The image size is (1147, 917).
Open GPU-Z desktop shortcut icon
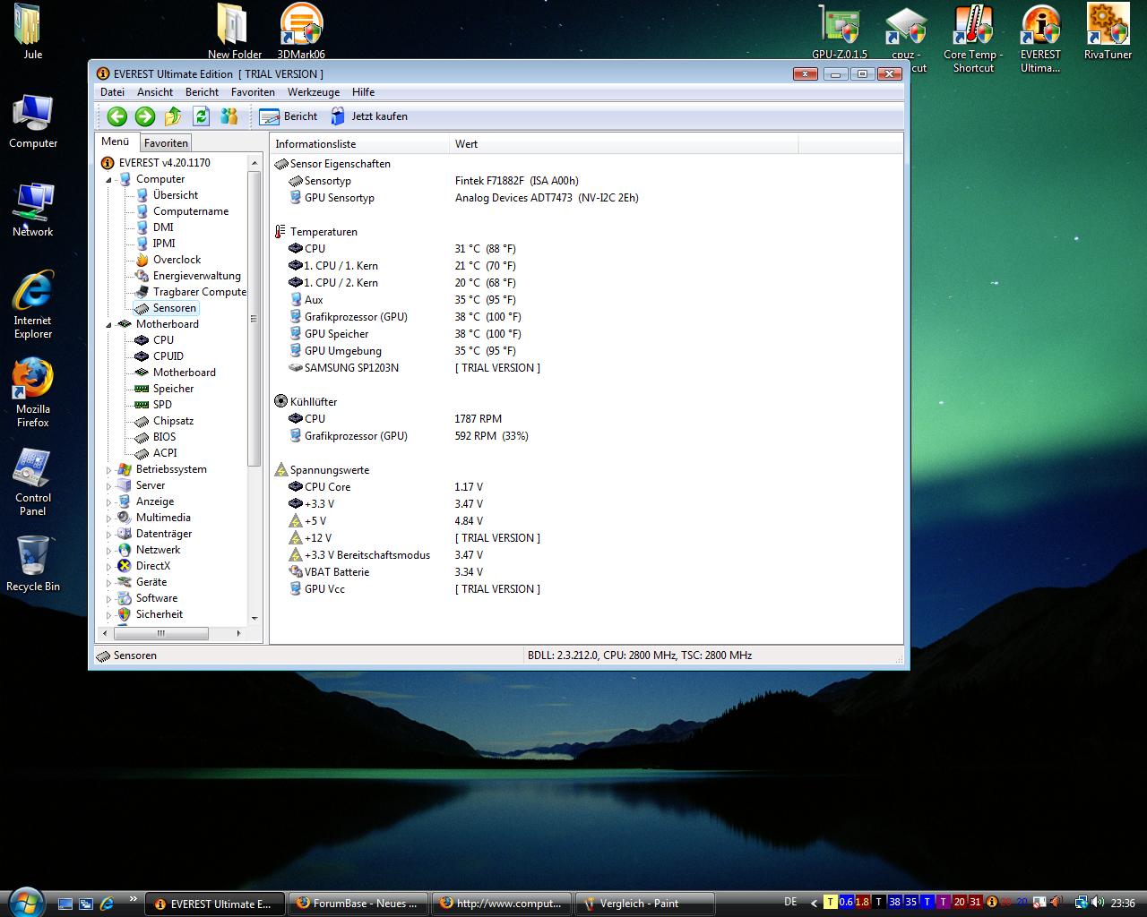tap(840, 34)
